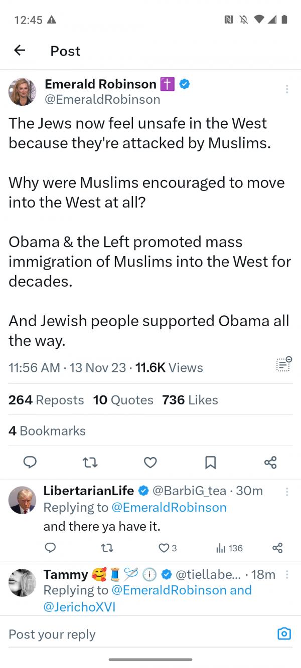Open Emerald Robinson's profile picture
Screen dimensions: 301x668
tap(23, 92)
